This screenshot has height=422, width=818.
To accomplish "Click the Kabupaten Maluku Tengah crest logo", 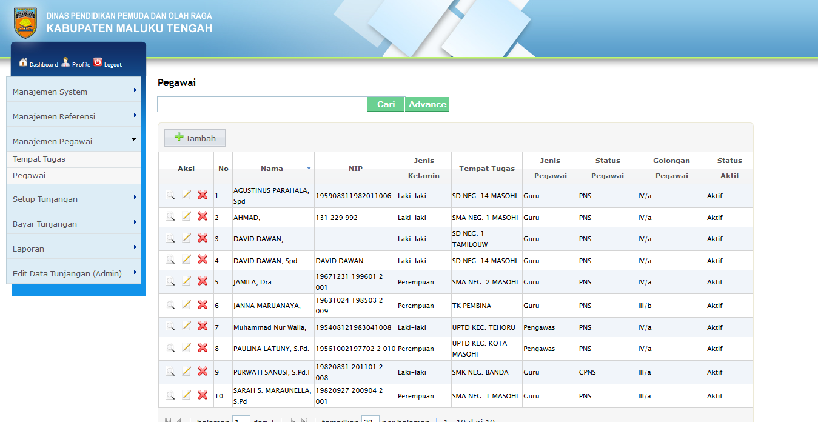I will [25, 23].
